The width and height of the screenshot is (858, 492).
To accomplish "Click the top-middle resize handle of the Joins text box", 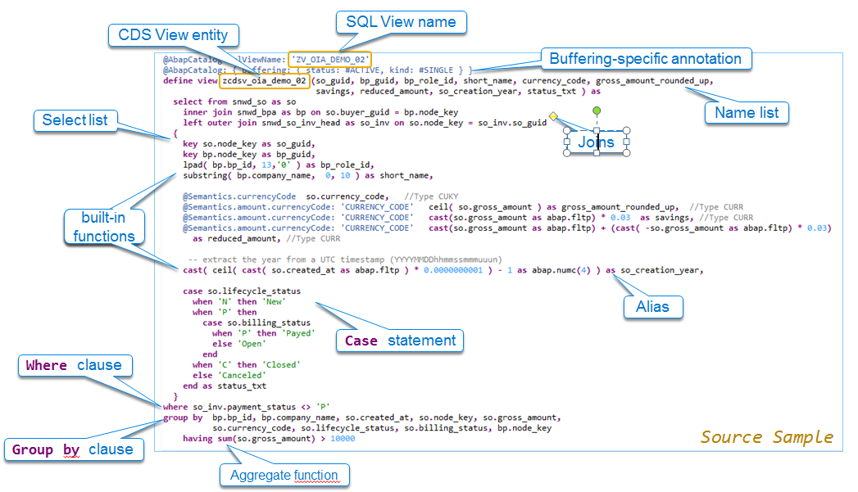I will pos(597,130).
